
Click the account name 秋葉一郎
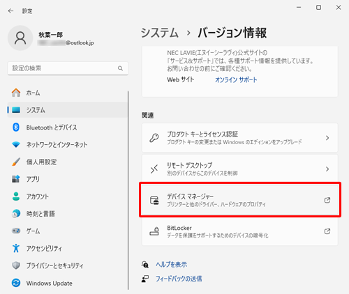tap(50, 35)
